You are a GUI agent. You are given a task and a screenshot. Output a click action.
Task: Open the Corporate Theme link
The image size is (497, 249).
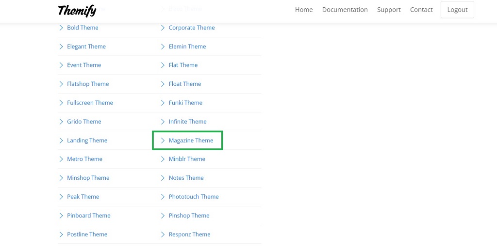pyautogui.click(x=192, y=28)
